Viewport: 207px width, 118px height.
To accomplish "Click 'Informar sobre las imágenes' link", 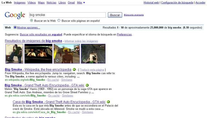I will point(81,41).
